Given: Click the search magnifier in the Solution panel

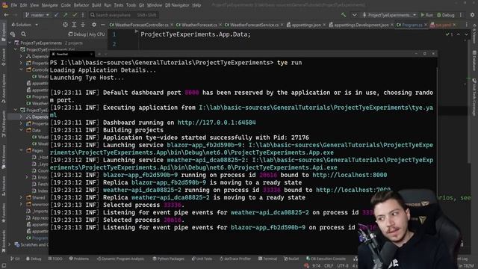Looking at the screenshot, I should pyautogui.click(x=23, y=34).
